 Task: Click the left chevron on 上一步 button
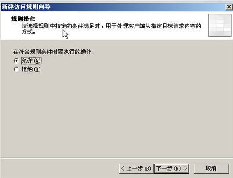[123, 168]
